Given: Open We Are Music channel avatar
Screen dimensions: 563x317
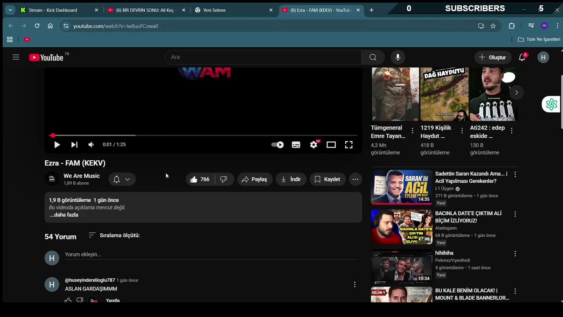Looking at the screenshot, I should pos(51,179).
